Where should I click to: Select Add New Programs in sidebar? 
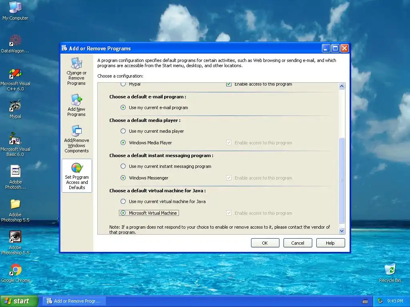(76, 105)
